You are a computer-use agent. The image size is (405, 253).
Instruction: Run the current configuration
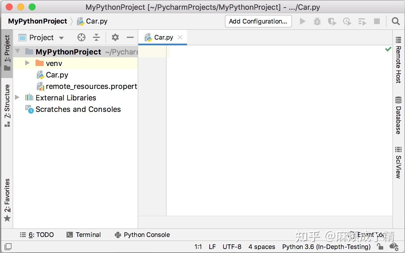(x=302, y=21)
